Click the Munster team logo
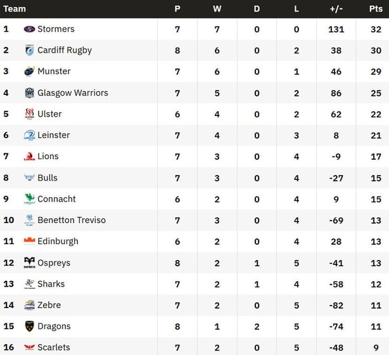The image size is (389, 355). coord(29,72)
